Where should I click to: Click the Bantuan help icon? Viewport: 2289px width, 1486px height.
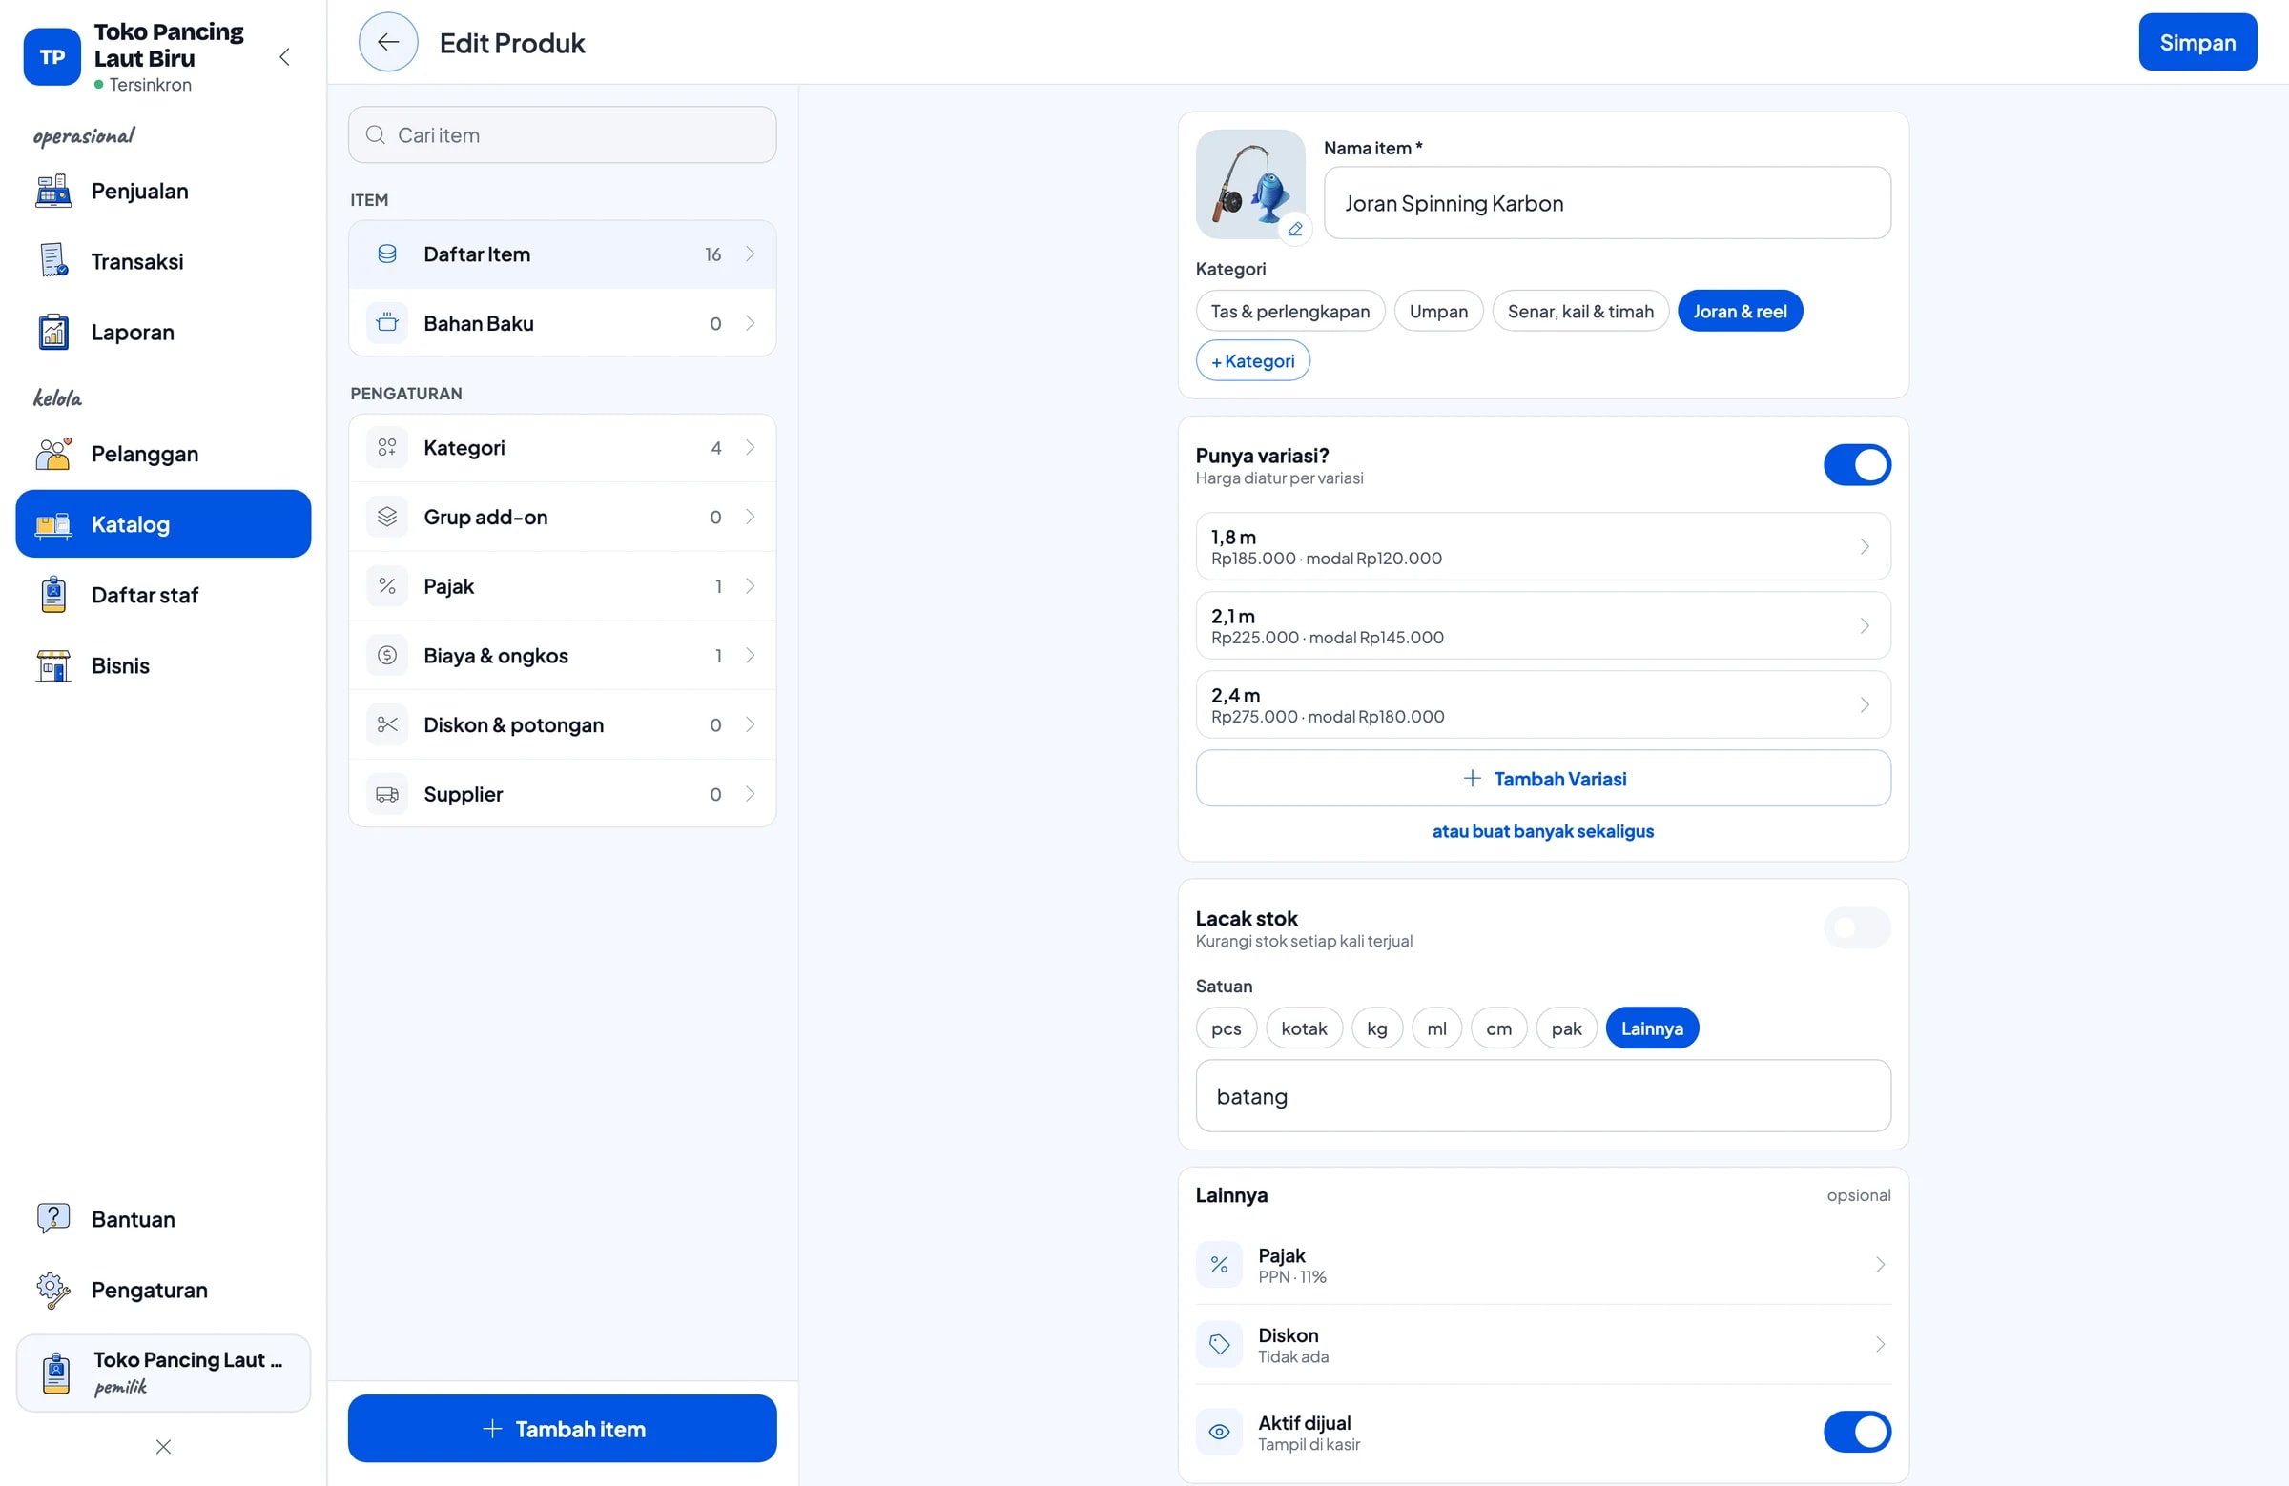[x=52, y=1219]
